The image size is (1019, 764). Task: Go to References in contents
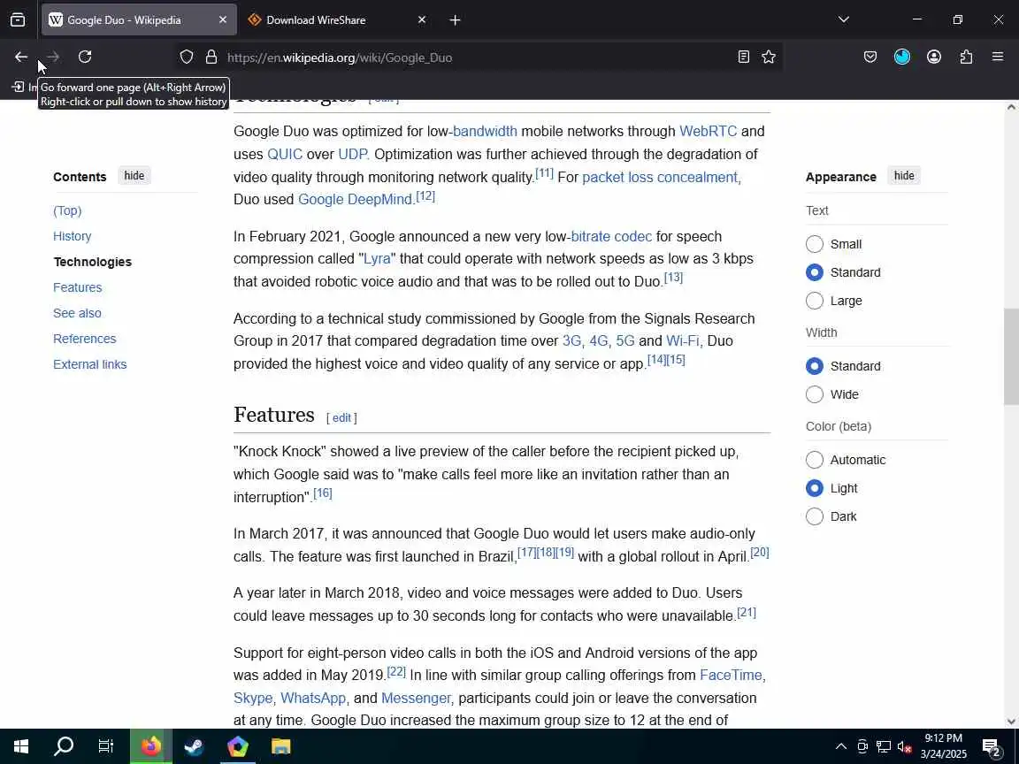click(85, 339)
